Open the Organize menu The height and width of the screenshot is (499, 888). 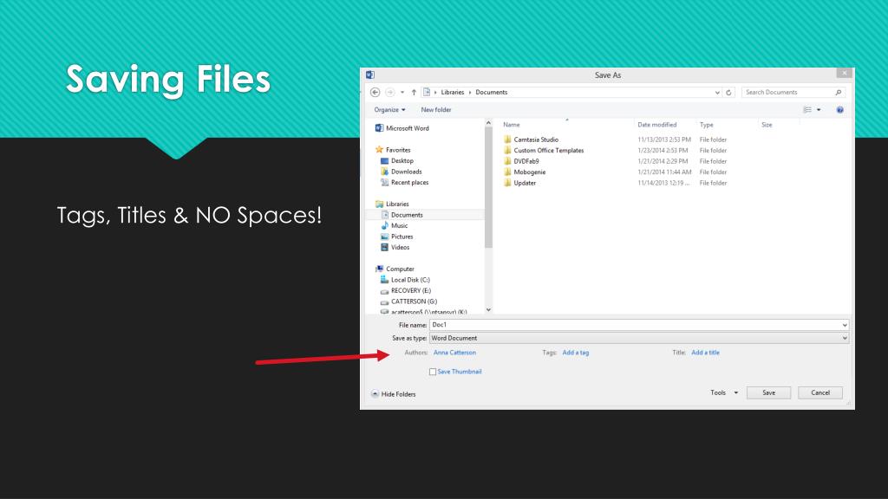click(389, 110)
